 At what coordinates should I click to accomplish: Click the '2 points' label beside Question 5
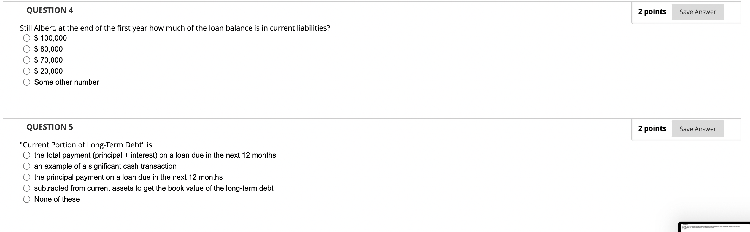(652, 128)
